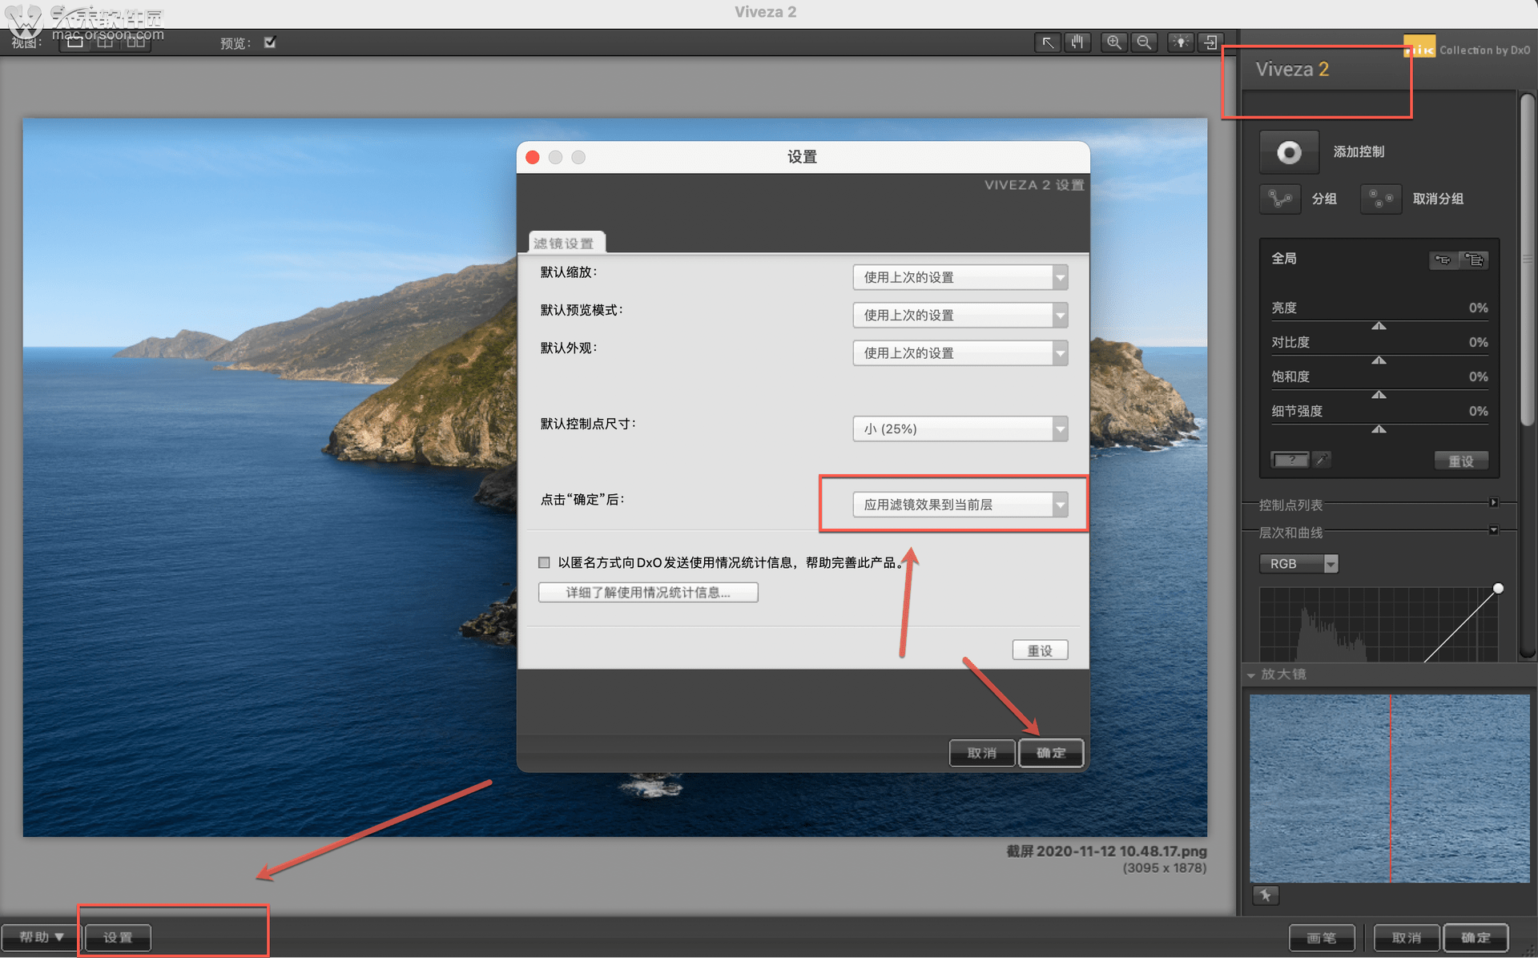Click the Group control points icon (分组)

tap(1279, 199)
